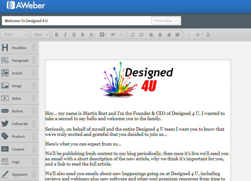Grab the Headline block drag handle
This screenshot has width=251, height=181.
click(34, 48)
